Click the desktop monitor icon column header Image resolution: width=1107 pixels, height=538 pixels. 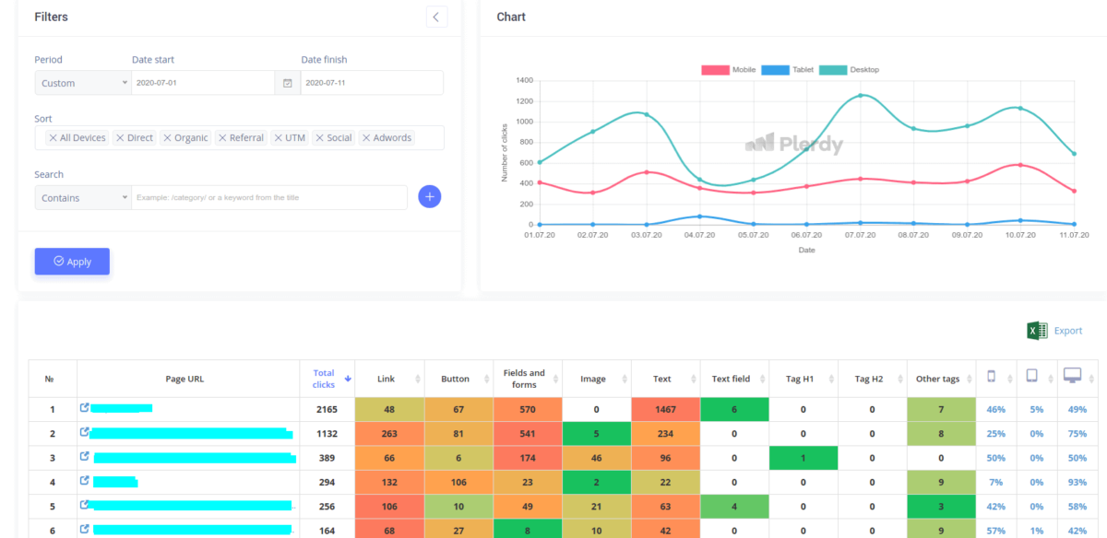(1073, 378)
